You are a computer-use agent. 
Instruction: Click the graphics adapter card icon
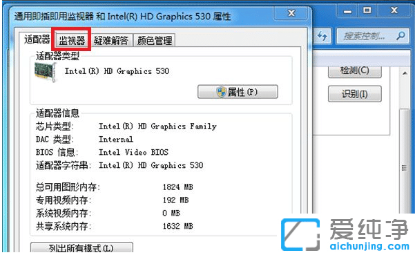46,72
